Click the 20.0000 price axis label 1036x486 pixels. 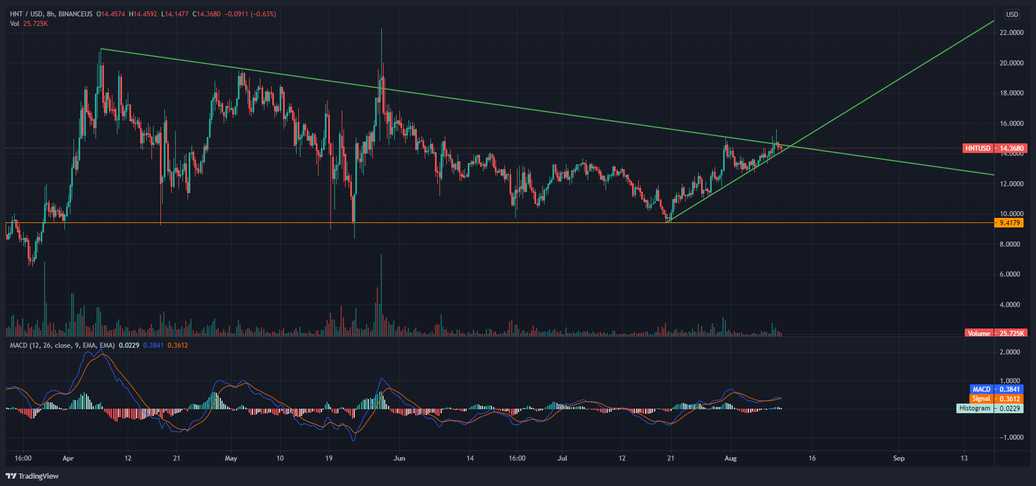pyautogui.click(x=1011, y=63)
